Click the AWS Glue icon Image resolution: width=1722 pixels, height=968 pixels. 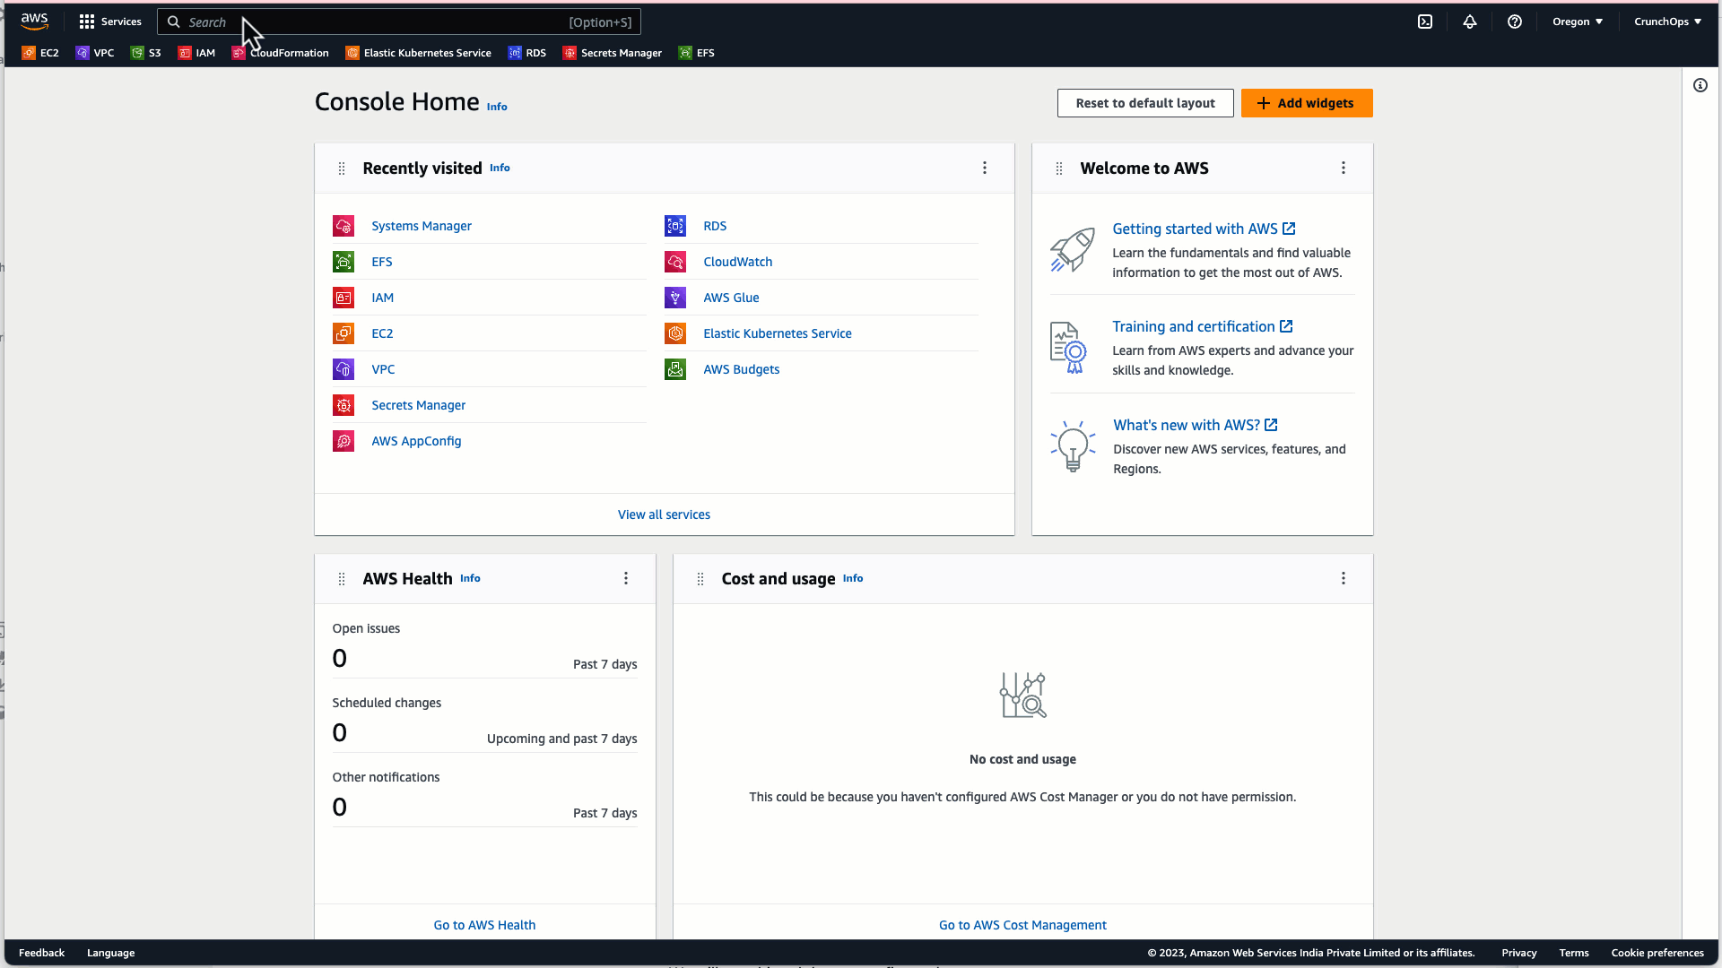coord(675,298)
